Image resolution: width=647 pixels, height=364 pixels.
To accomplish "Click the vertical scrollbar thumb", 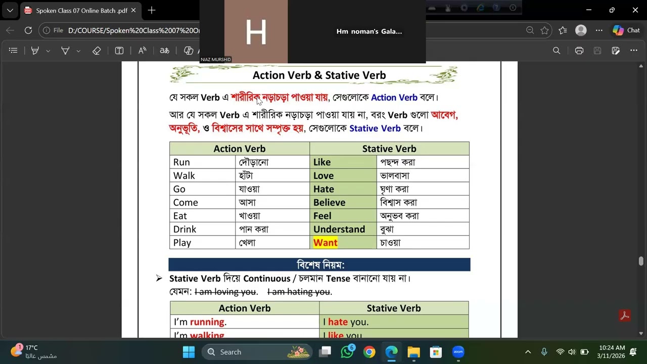I will 641,261.
